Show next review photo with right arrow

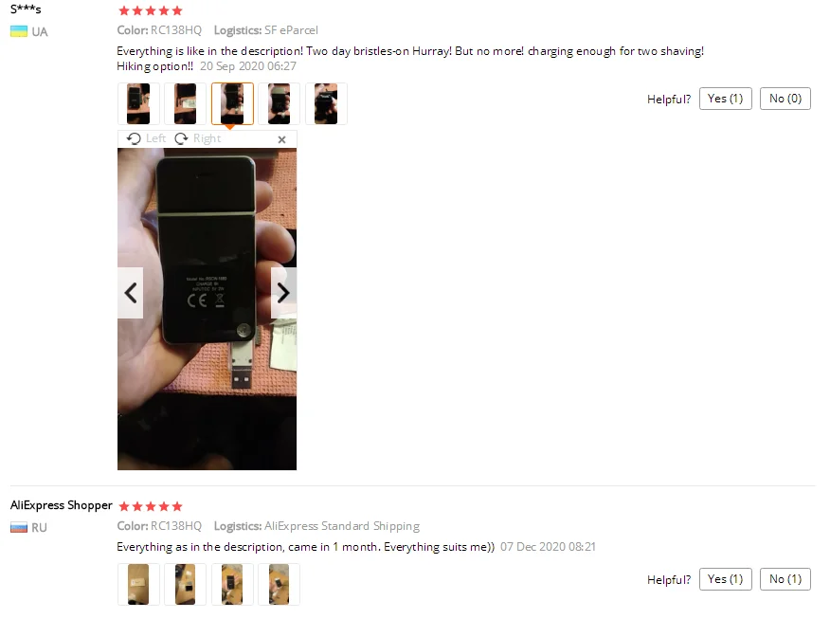click(283, 293)
